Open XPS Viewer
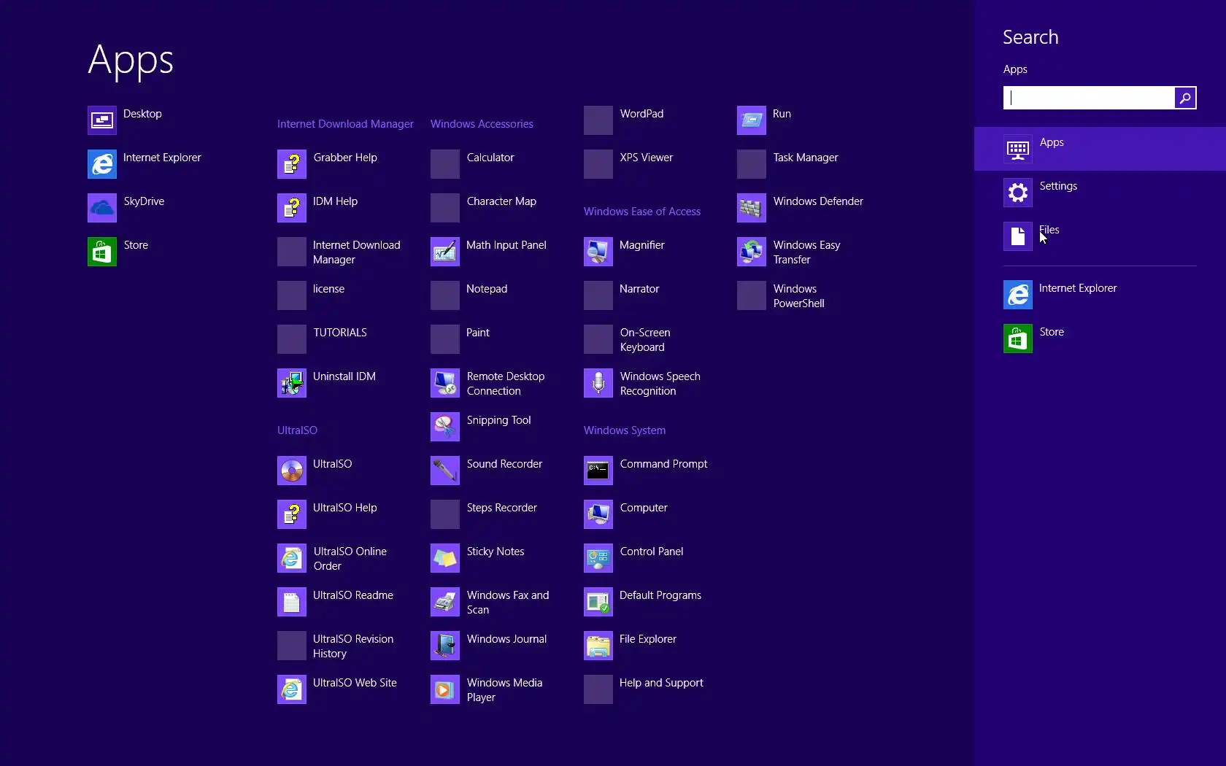This screenshot has width=1226, height=766. pos(628,164)
